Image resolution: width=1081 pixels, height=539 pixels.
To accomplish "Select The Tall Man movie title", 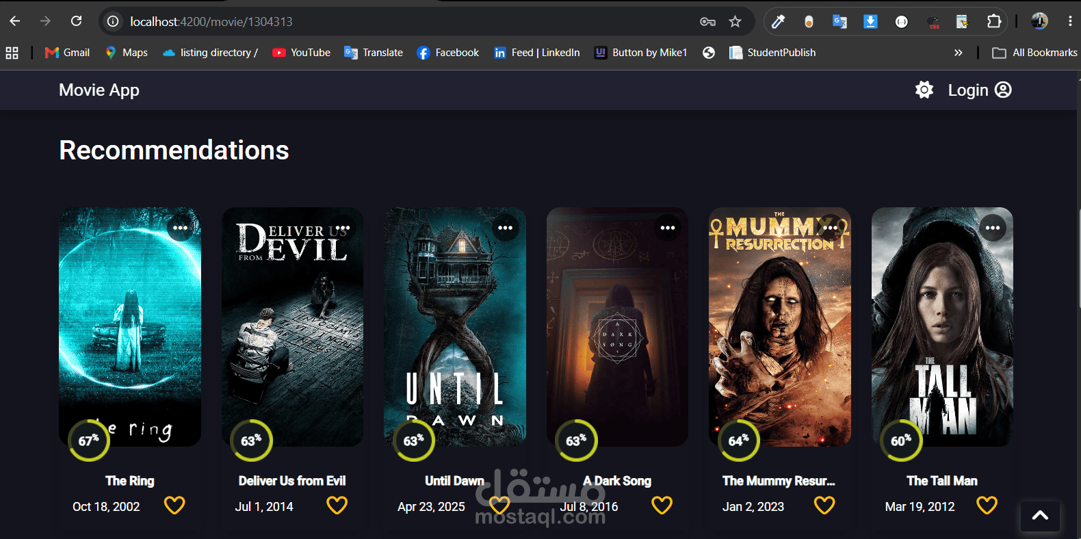I will tap(942, 481).
